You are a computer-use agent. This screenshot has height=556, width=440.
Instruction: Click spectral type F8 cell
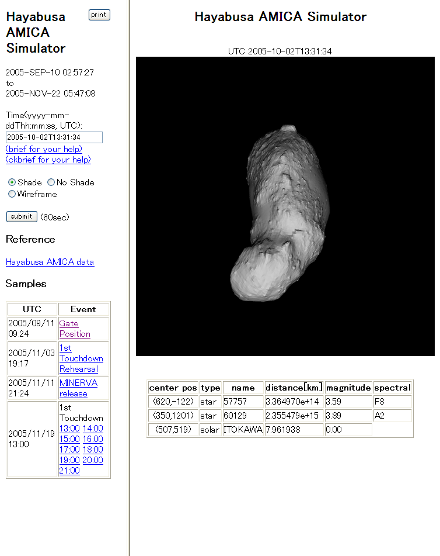click(393, 402)
